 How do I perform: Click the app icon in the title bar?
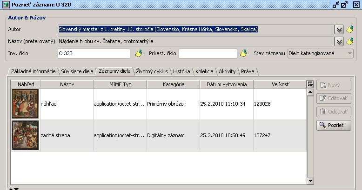pyautogui.click(x=6, y=5)
